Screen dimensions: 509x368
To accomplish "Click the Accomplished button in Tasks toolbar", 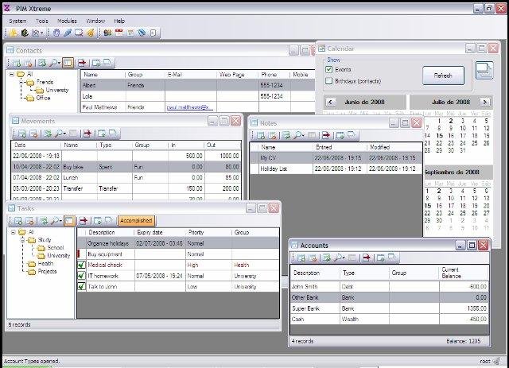I will 135,220.
